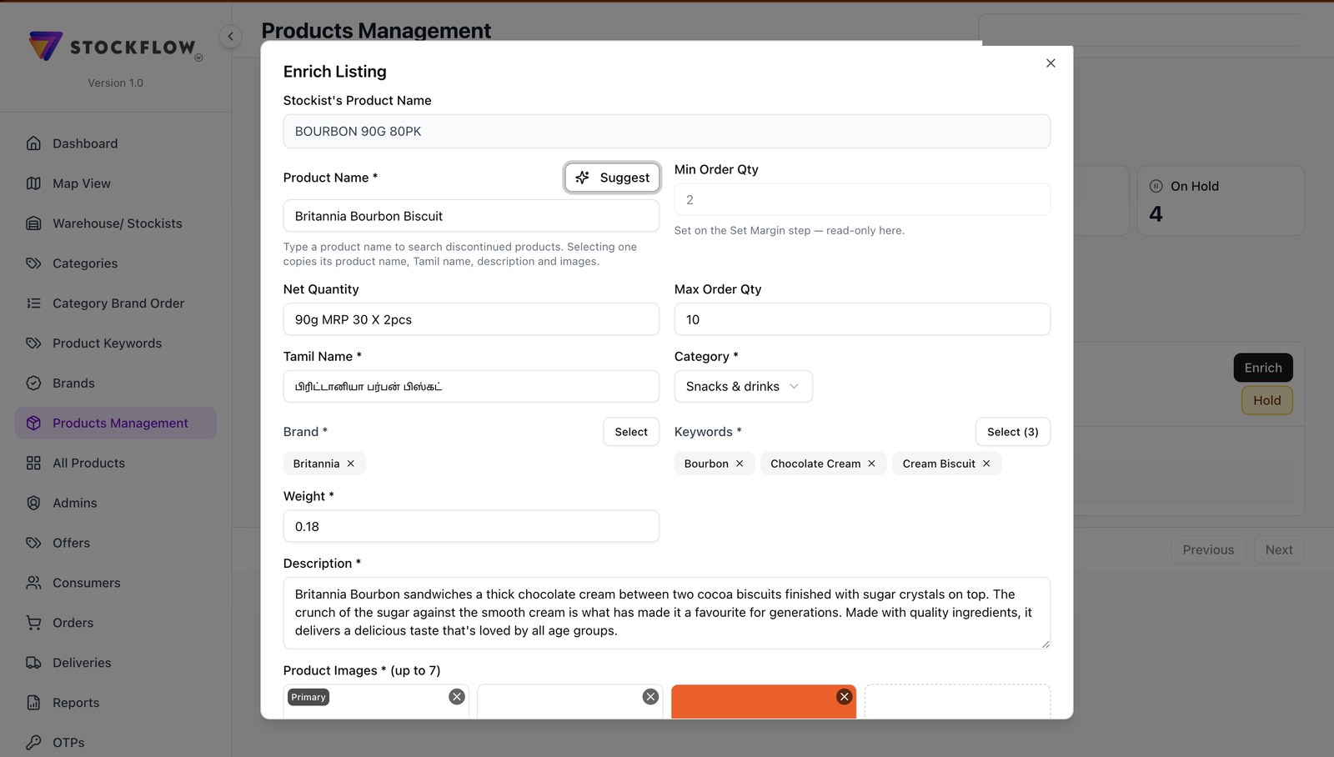Click the Brands badge icon
The height and width of the screenshot is (757, 1334).
point(33,384)
